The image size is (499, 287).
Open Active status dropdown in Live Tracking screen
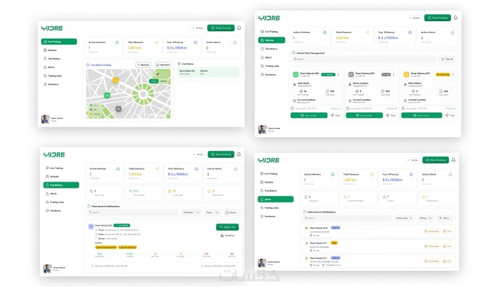(198, 28)
